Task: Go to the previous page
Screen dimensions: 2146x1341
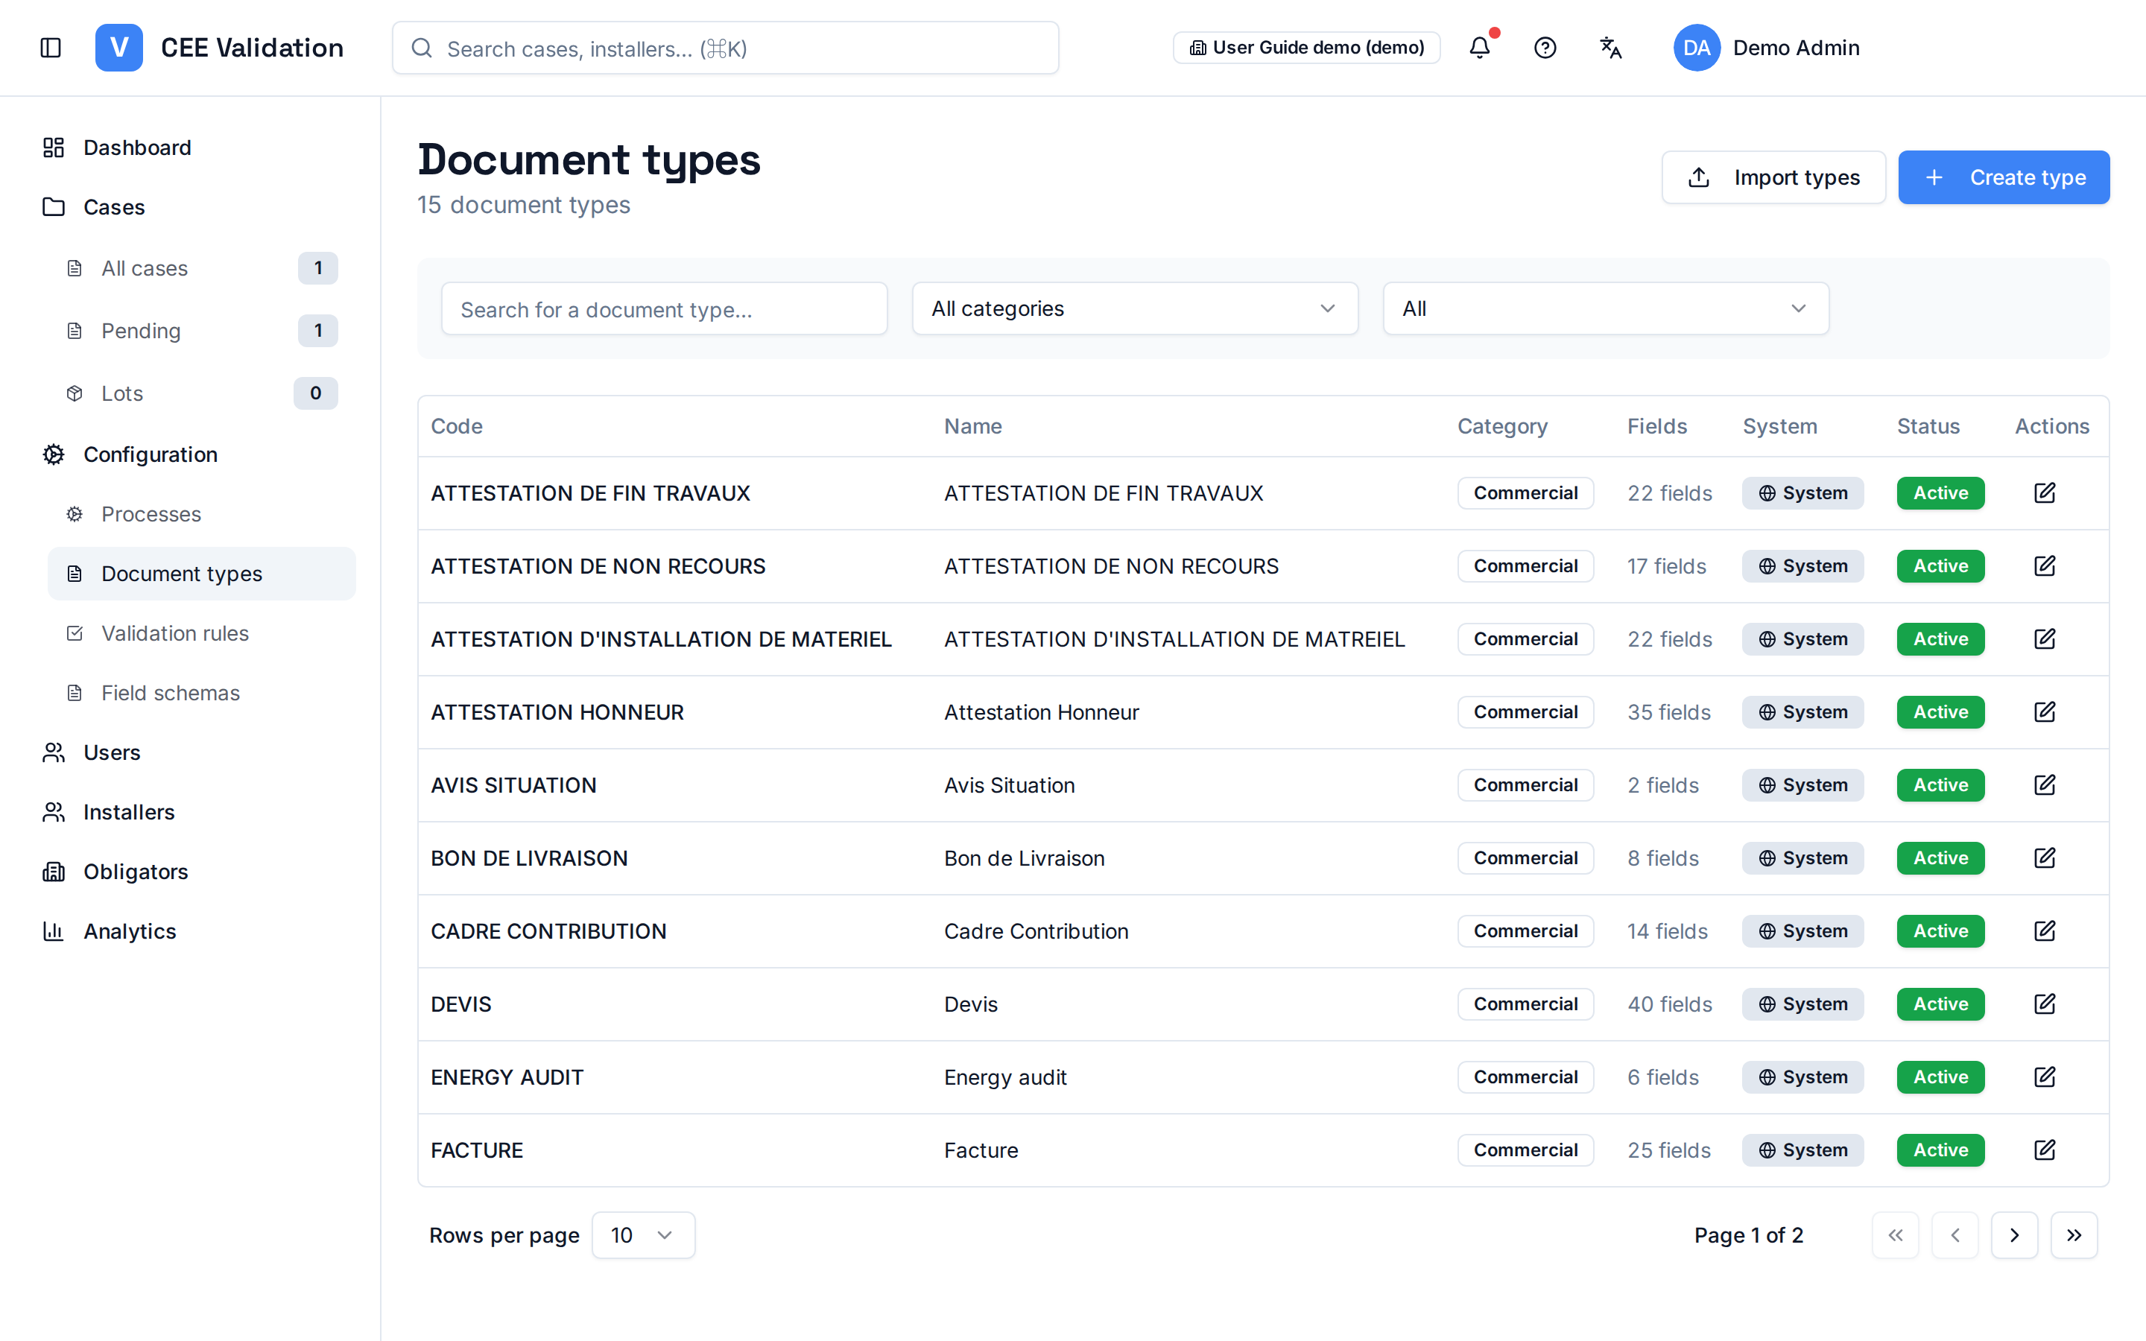Action: click(1954, 1235)
